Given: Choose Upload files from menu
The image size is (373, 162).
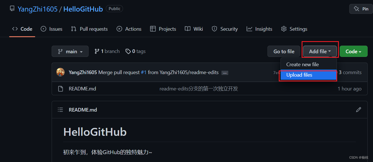Looking at the screenshot, I should (x=308, y=75).
